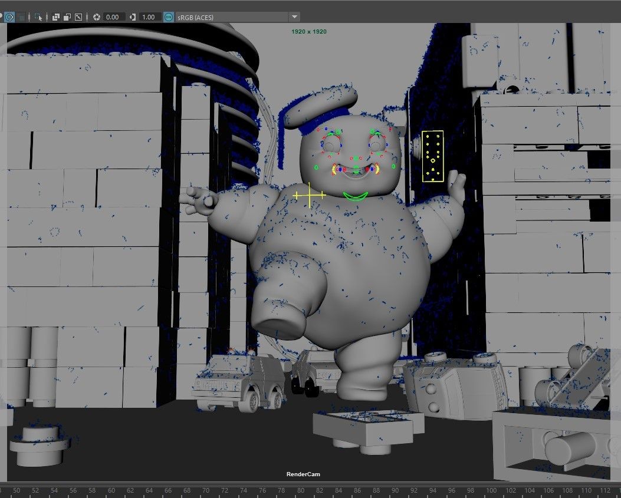Select the yellow cross-shaped rig control

(x=310, y=195)
